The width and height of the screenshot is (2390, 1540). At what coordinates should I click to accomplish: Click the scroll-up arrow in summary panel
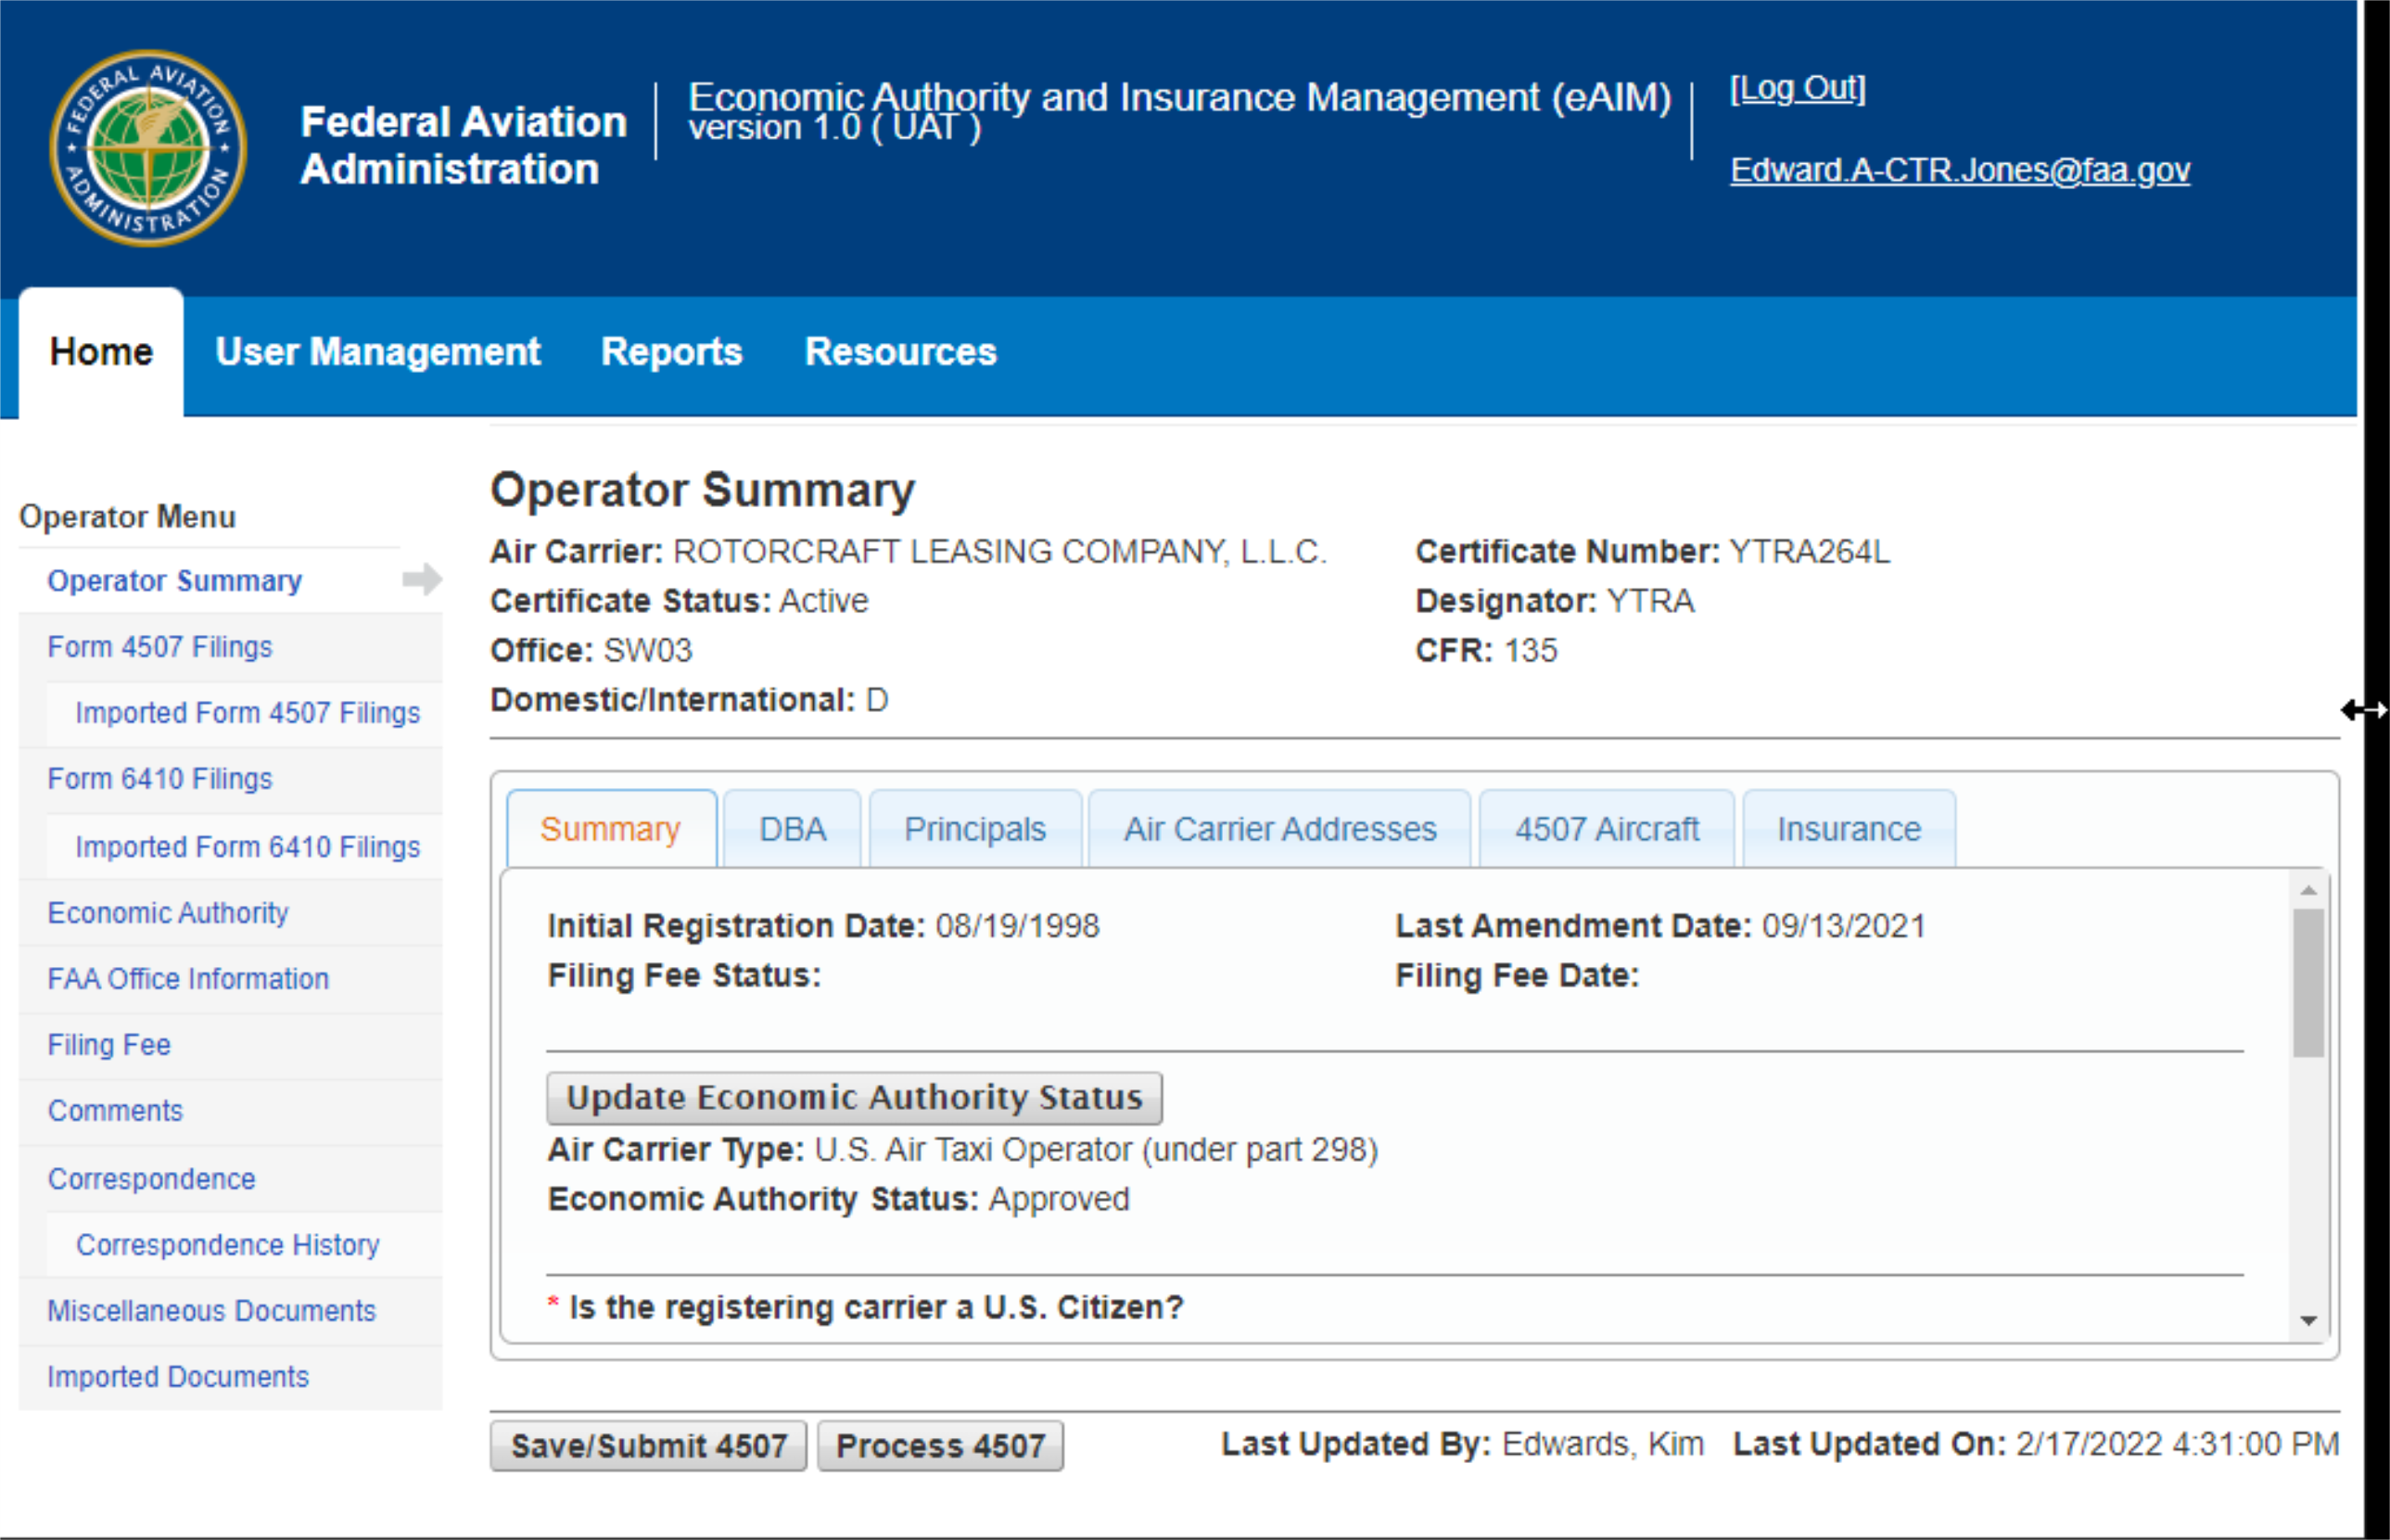2309,890
